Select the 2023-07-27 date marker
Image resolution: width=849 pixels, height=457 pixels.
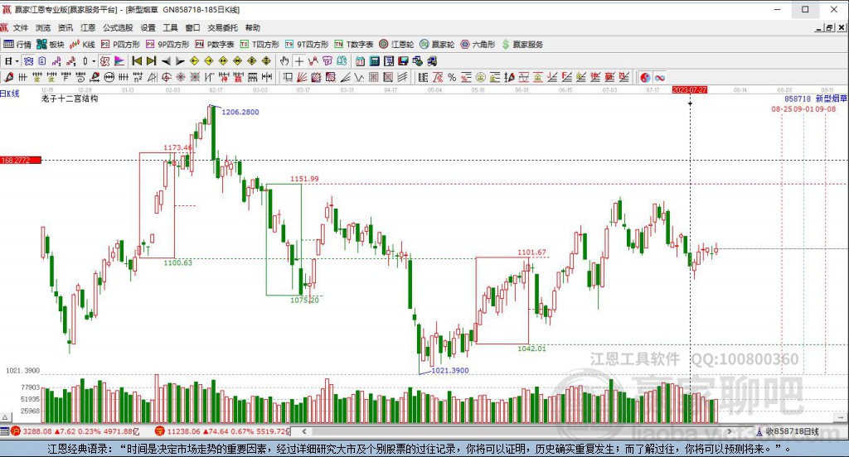(689, 89)
